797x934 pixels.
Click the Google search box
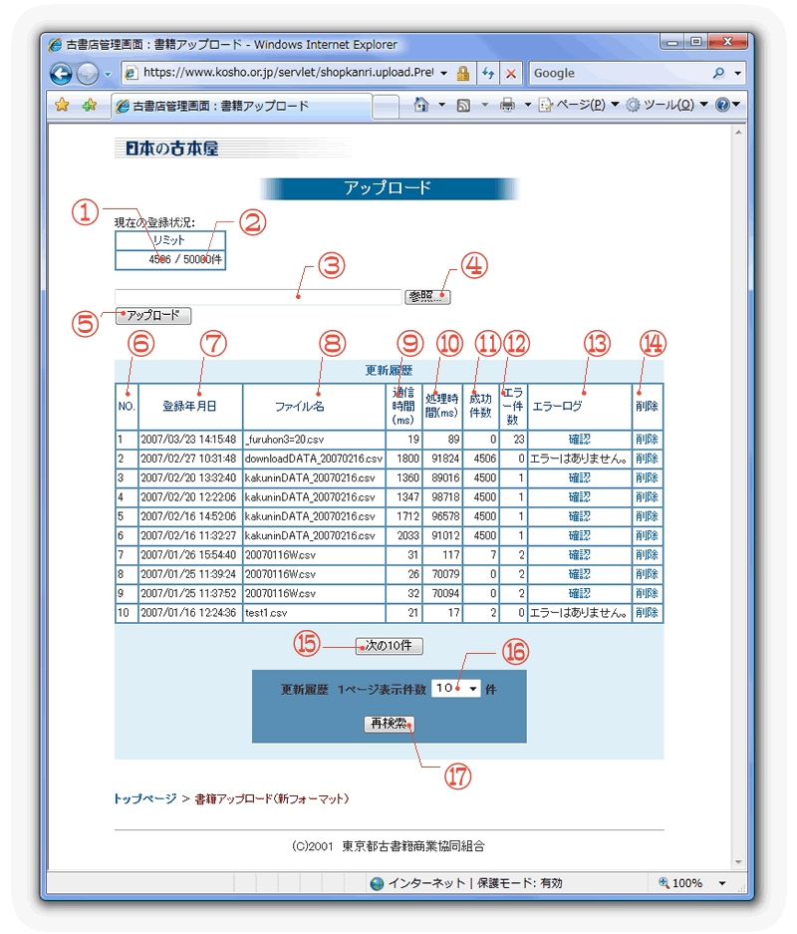pos(619,74)
